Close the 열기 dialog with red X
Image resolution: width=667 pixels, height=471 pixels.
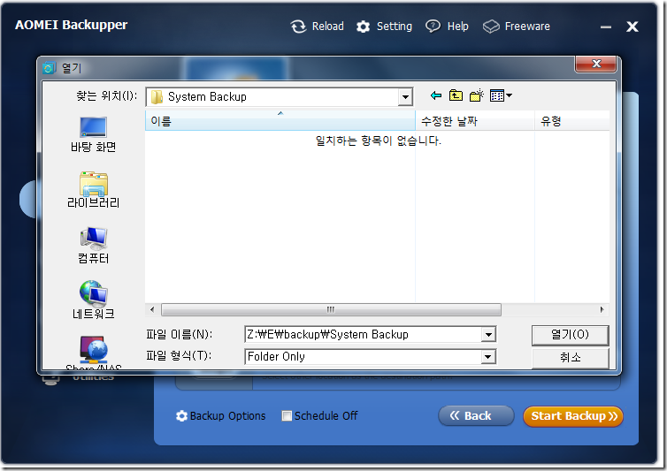[595, 64]
